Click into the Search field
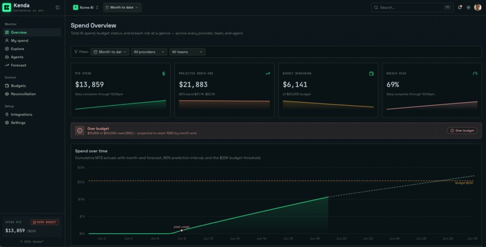The height and width of the screenshot is (247, 486). [x=412, y=7]
